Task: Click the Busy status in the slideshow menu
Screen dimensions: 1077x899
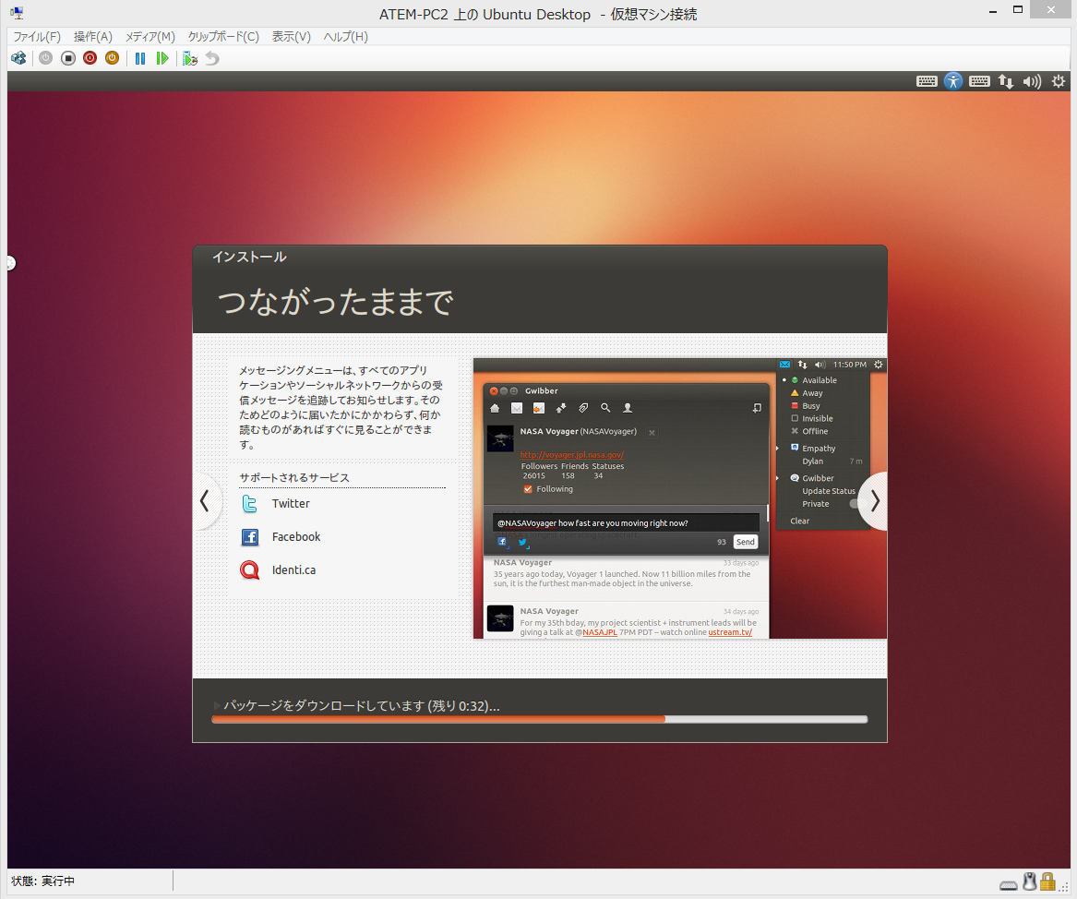Action: point(810,406)
